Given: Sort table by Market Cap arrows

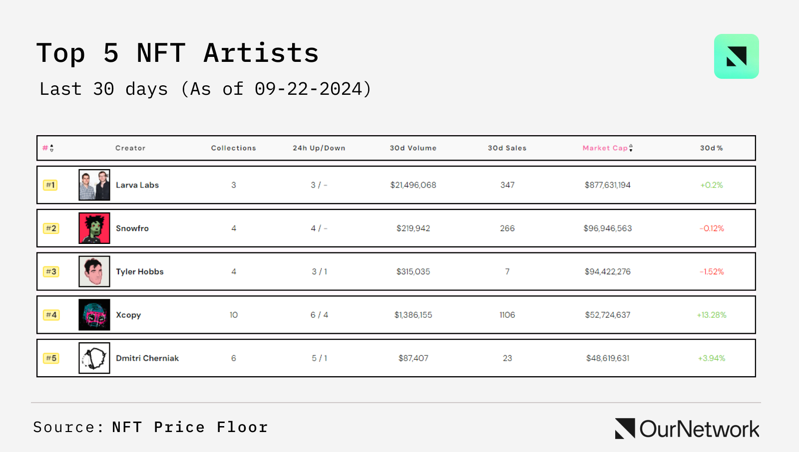Looking at the screenshot, I should pos(631,148).
